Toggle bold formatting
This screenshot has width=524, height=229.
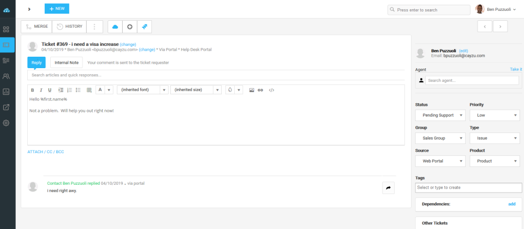32,90
